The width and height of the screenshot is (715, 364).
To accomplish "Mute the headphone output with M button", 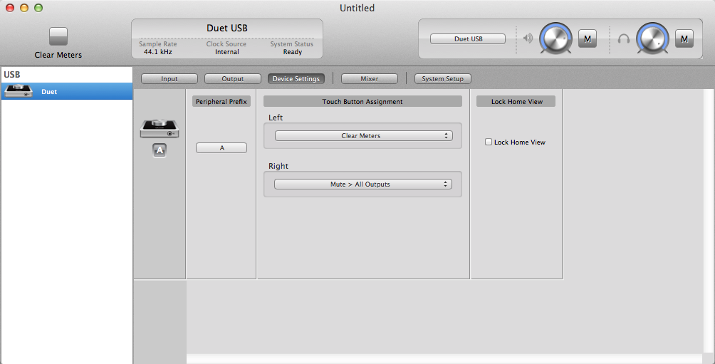I will click(684, 38).
